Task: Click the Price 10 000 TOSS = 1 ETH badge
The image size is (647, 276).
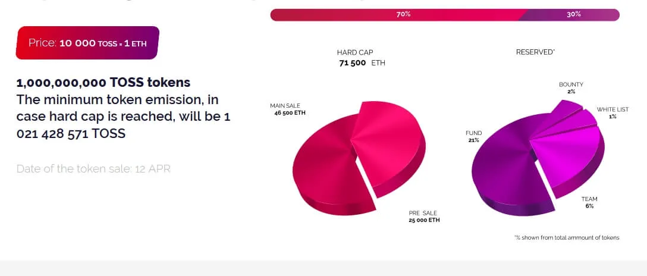Action: pos(87,43)
